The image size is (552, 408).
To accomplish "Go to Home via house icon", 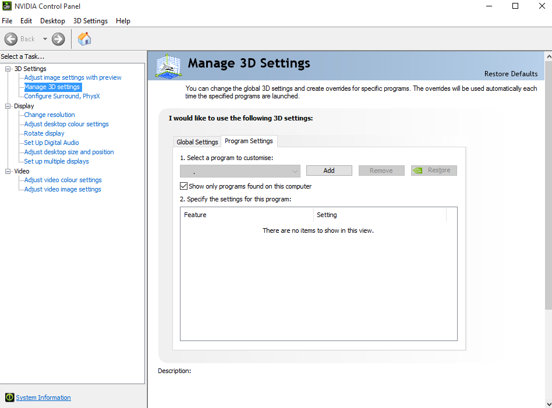I will tap(84, 39).
